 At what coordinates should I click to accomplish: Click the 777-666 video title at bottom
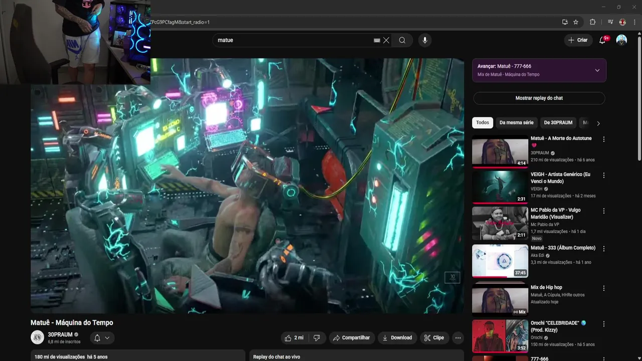point(540,359)
